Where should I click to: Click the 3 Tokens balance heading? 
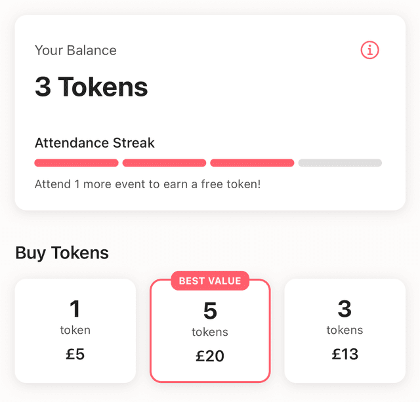(x=91, y=87)
